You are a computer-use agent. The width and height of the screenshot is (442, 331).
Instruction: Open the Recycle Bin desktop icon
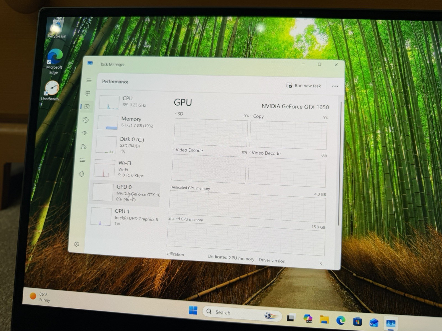(x=57, y=28)
